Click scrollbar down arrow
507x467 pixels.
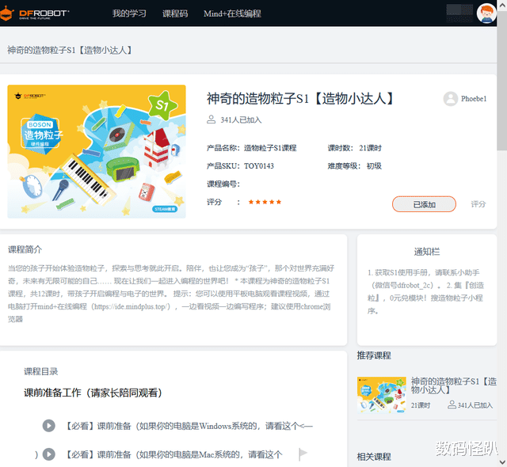click(x=502, y=461)
